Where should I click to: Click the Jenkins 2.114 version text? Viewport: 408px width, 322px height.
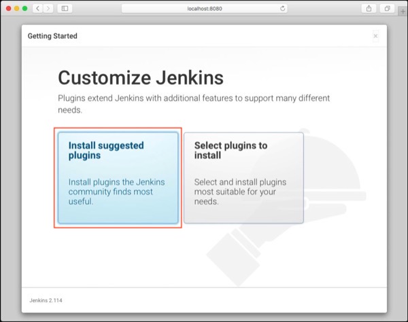click(x=46, y=300)
